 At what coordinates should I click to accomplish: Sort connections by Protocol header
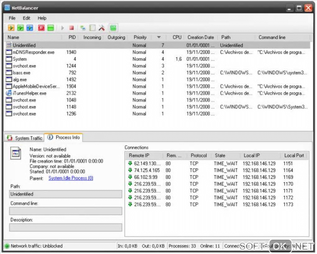click(199, 155)
